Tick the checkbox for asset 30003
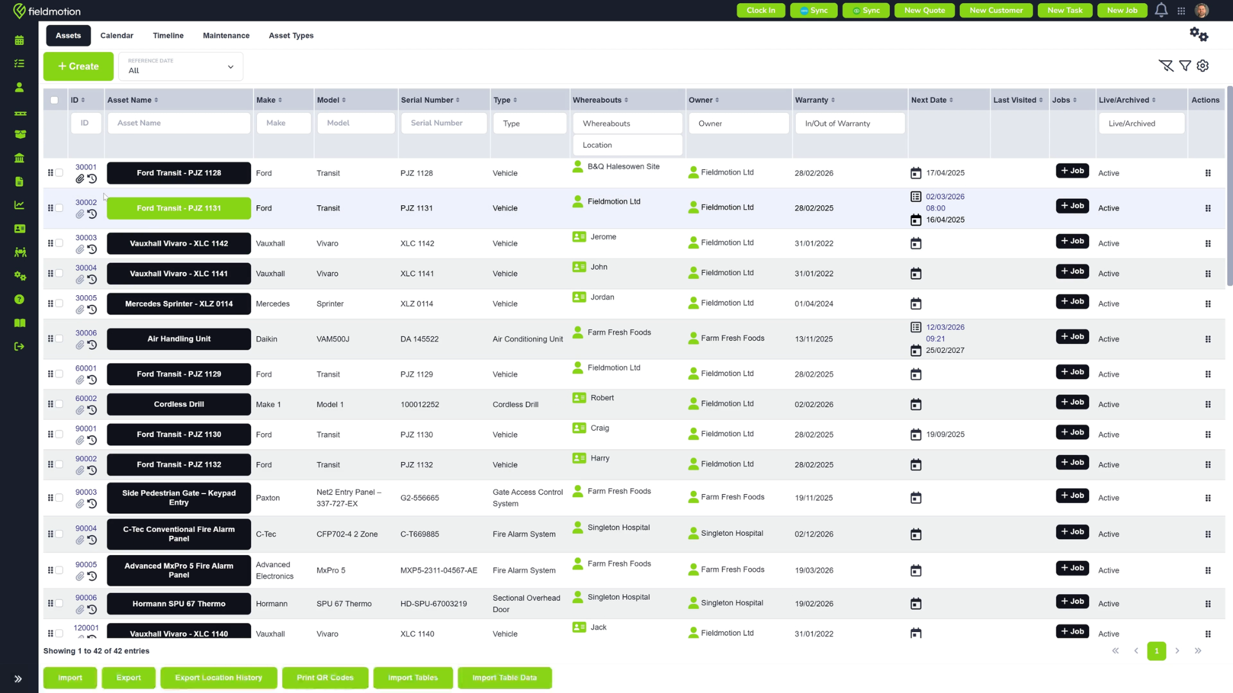1233x693 pixels. (x=59, y=243)
